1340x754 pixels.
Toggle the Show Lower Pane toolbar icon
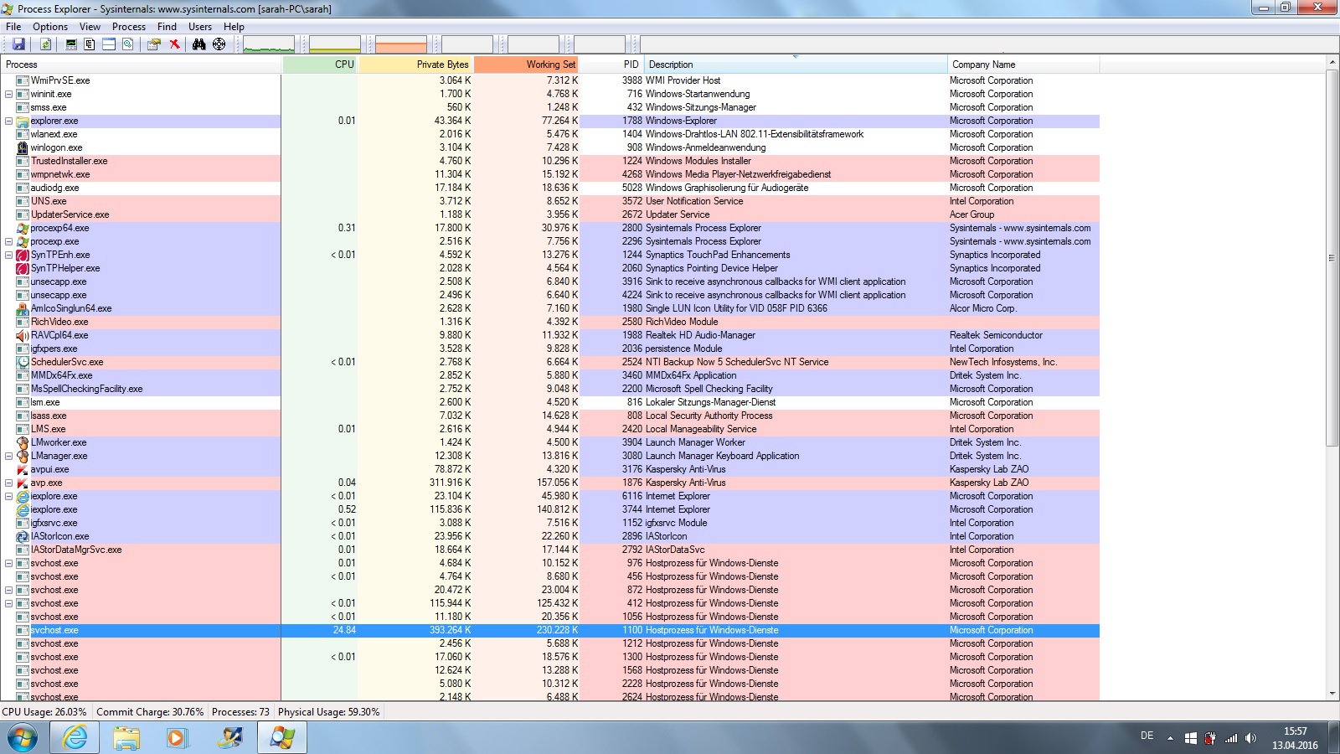[109, 44]
